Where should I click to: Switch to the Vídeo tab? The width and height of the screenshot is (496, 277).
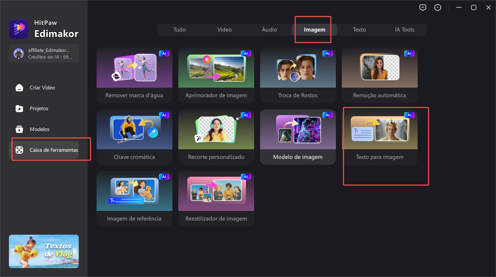tap(224, 30)
